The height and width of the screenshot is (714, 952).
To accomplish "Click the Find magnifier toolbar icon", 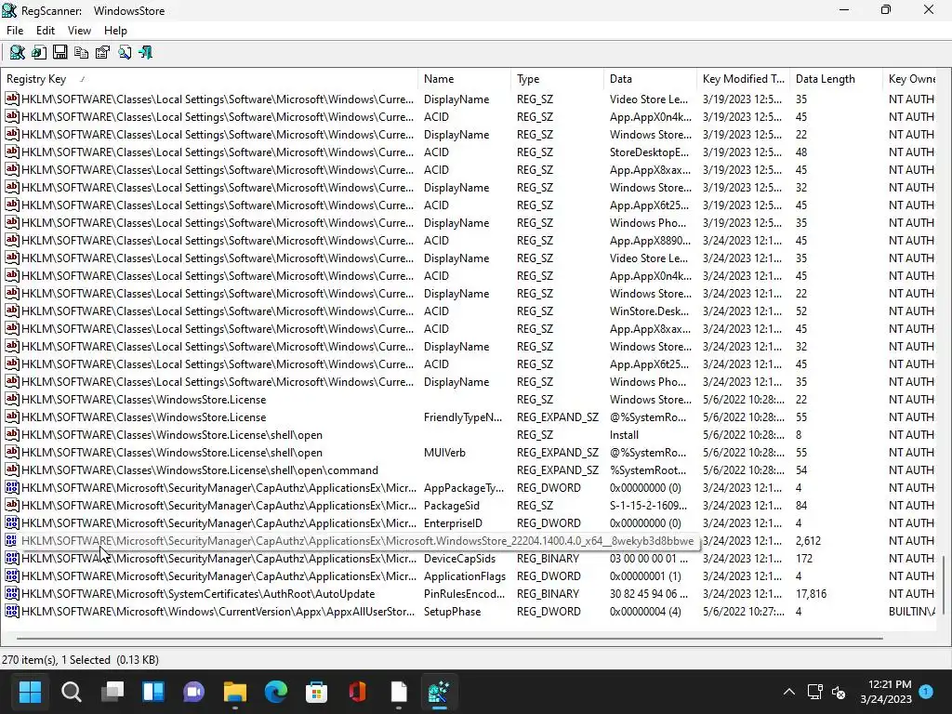I will [125, 53].
